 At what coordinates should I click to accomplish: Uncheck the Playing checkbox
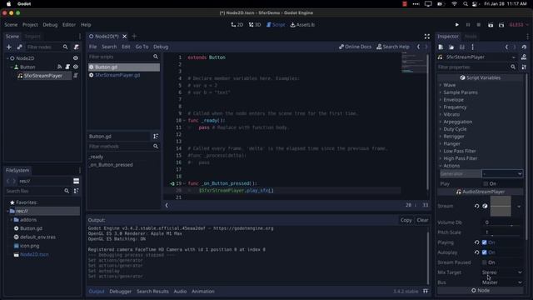click(485, 242)
